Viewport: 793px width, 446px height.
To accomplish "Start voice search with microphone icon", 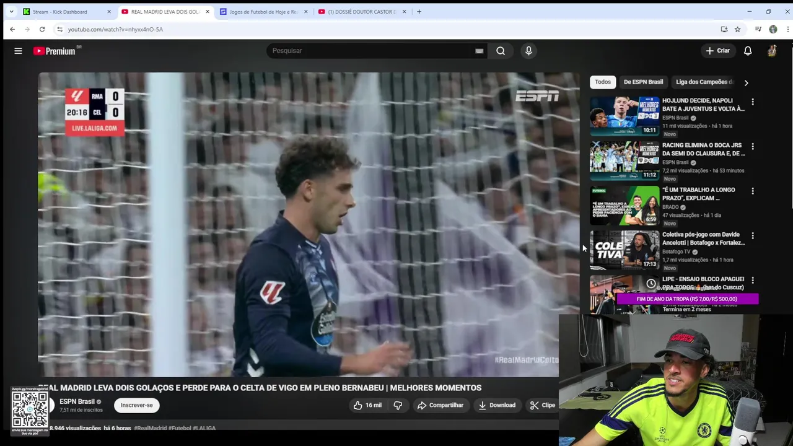I will click(528, 51).
